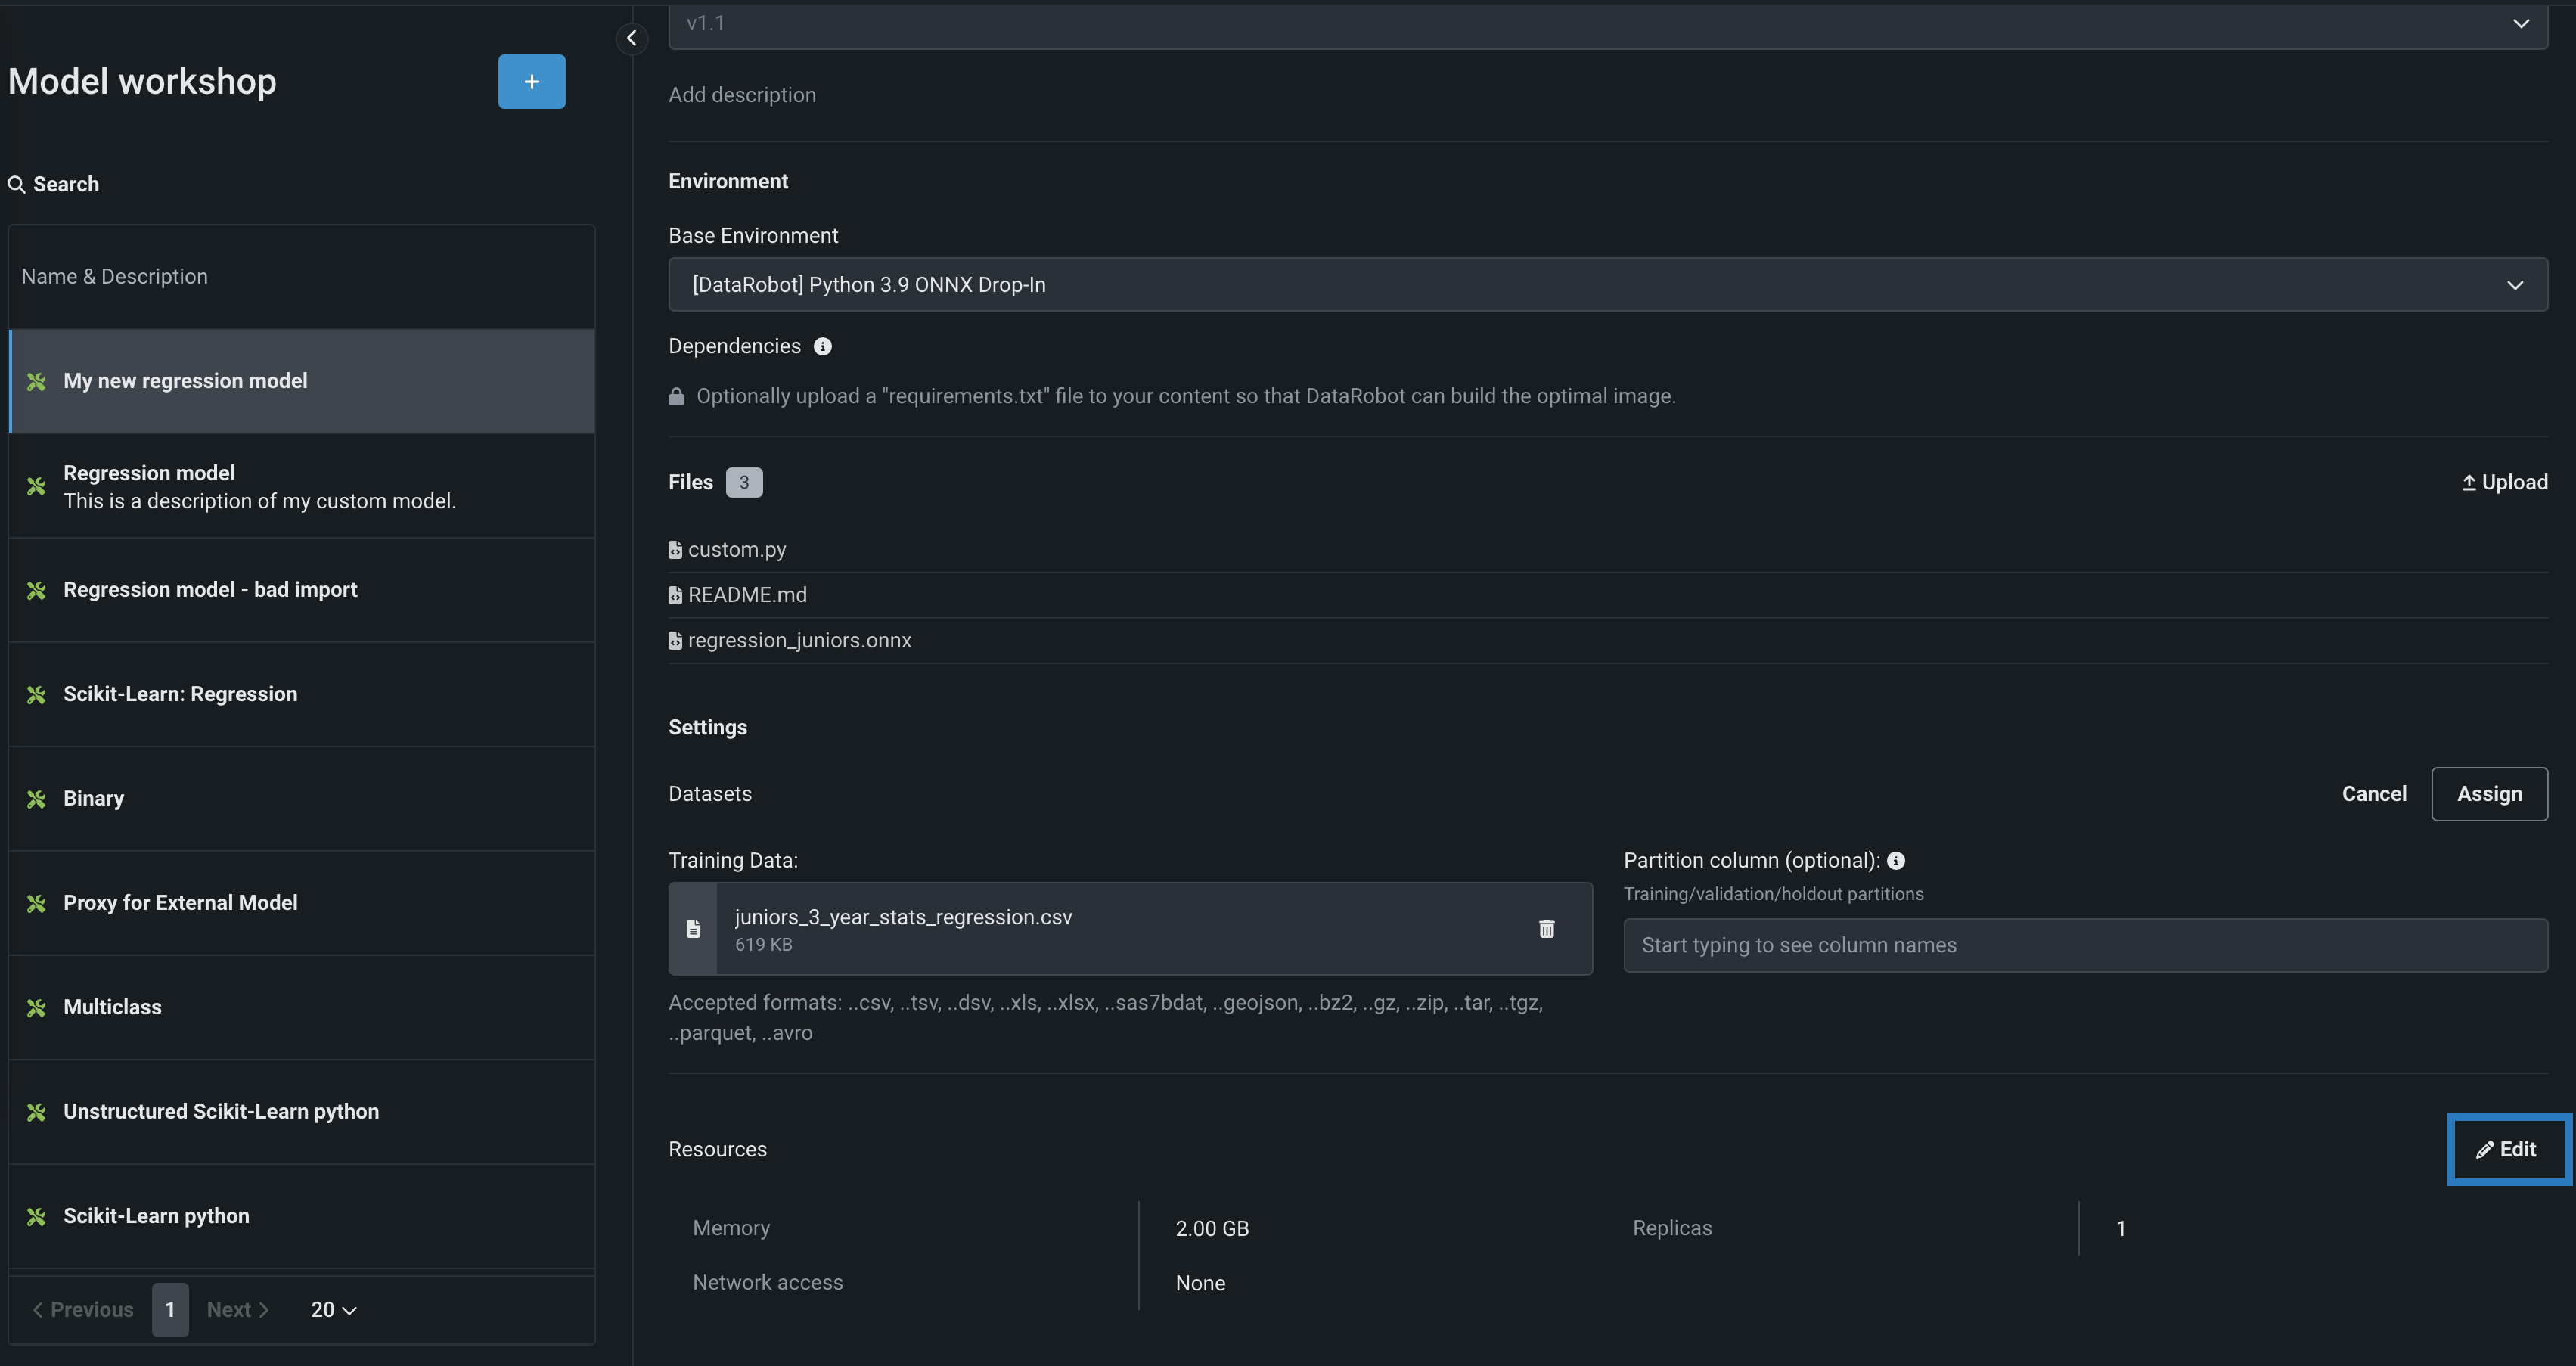This screenshot has height=1366, width=2576.
Task: Click Partition column info icon
Action: coord(1896,861)
